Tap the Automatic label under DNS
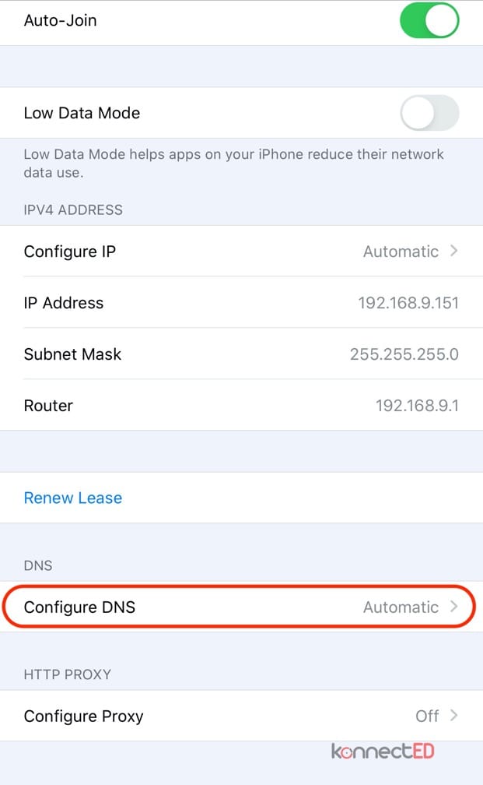 401,607
